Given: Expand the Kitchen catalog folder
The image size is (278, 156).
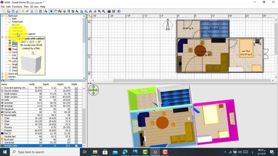Looking at the screenshot, I should click(3, 77).
